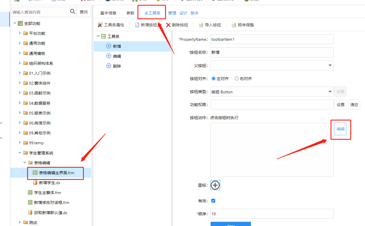Click the plus icon beside 编辑
This screenshot has height=226, width=365.
tap(109, 56)
